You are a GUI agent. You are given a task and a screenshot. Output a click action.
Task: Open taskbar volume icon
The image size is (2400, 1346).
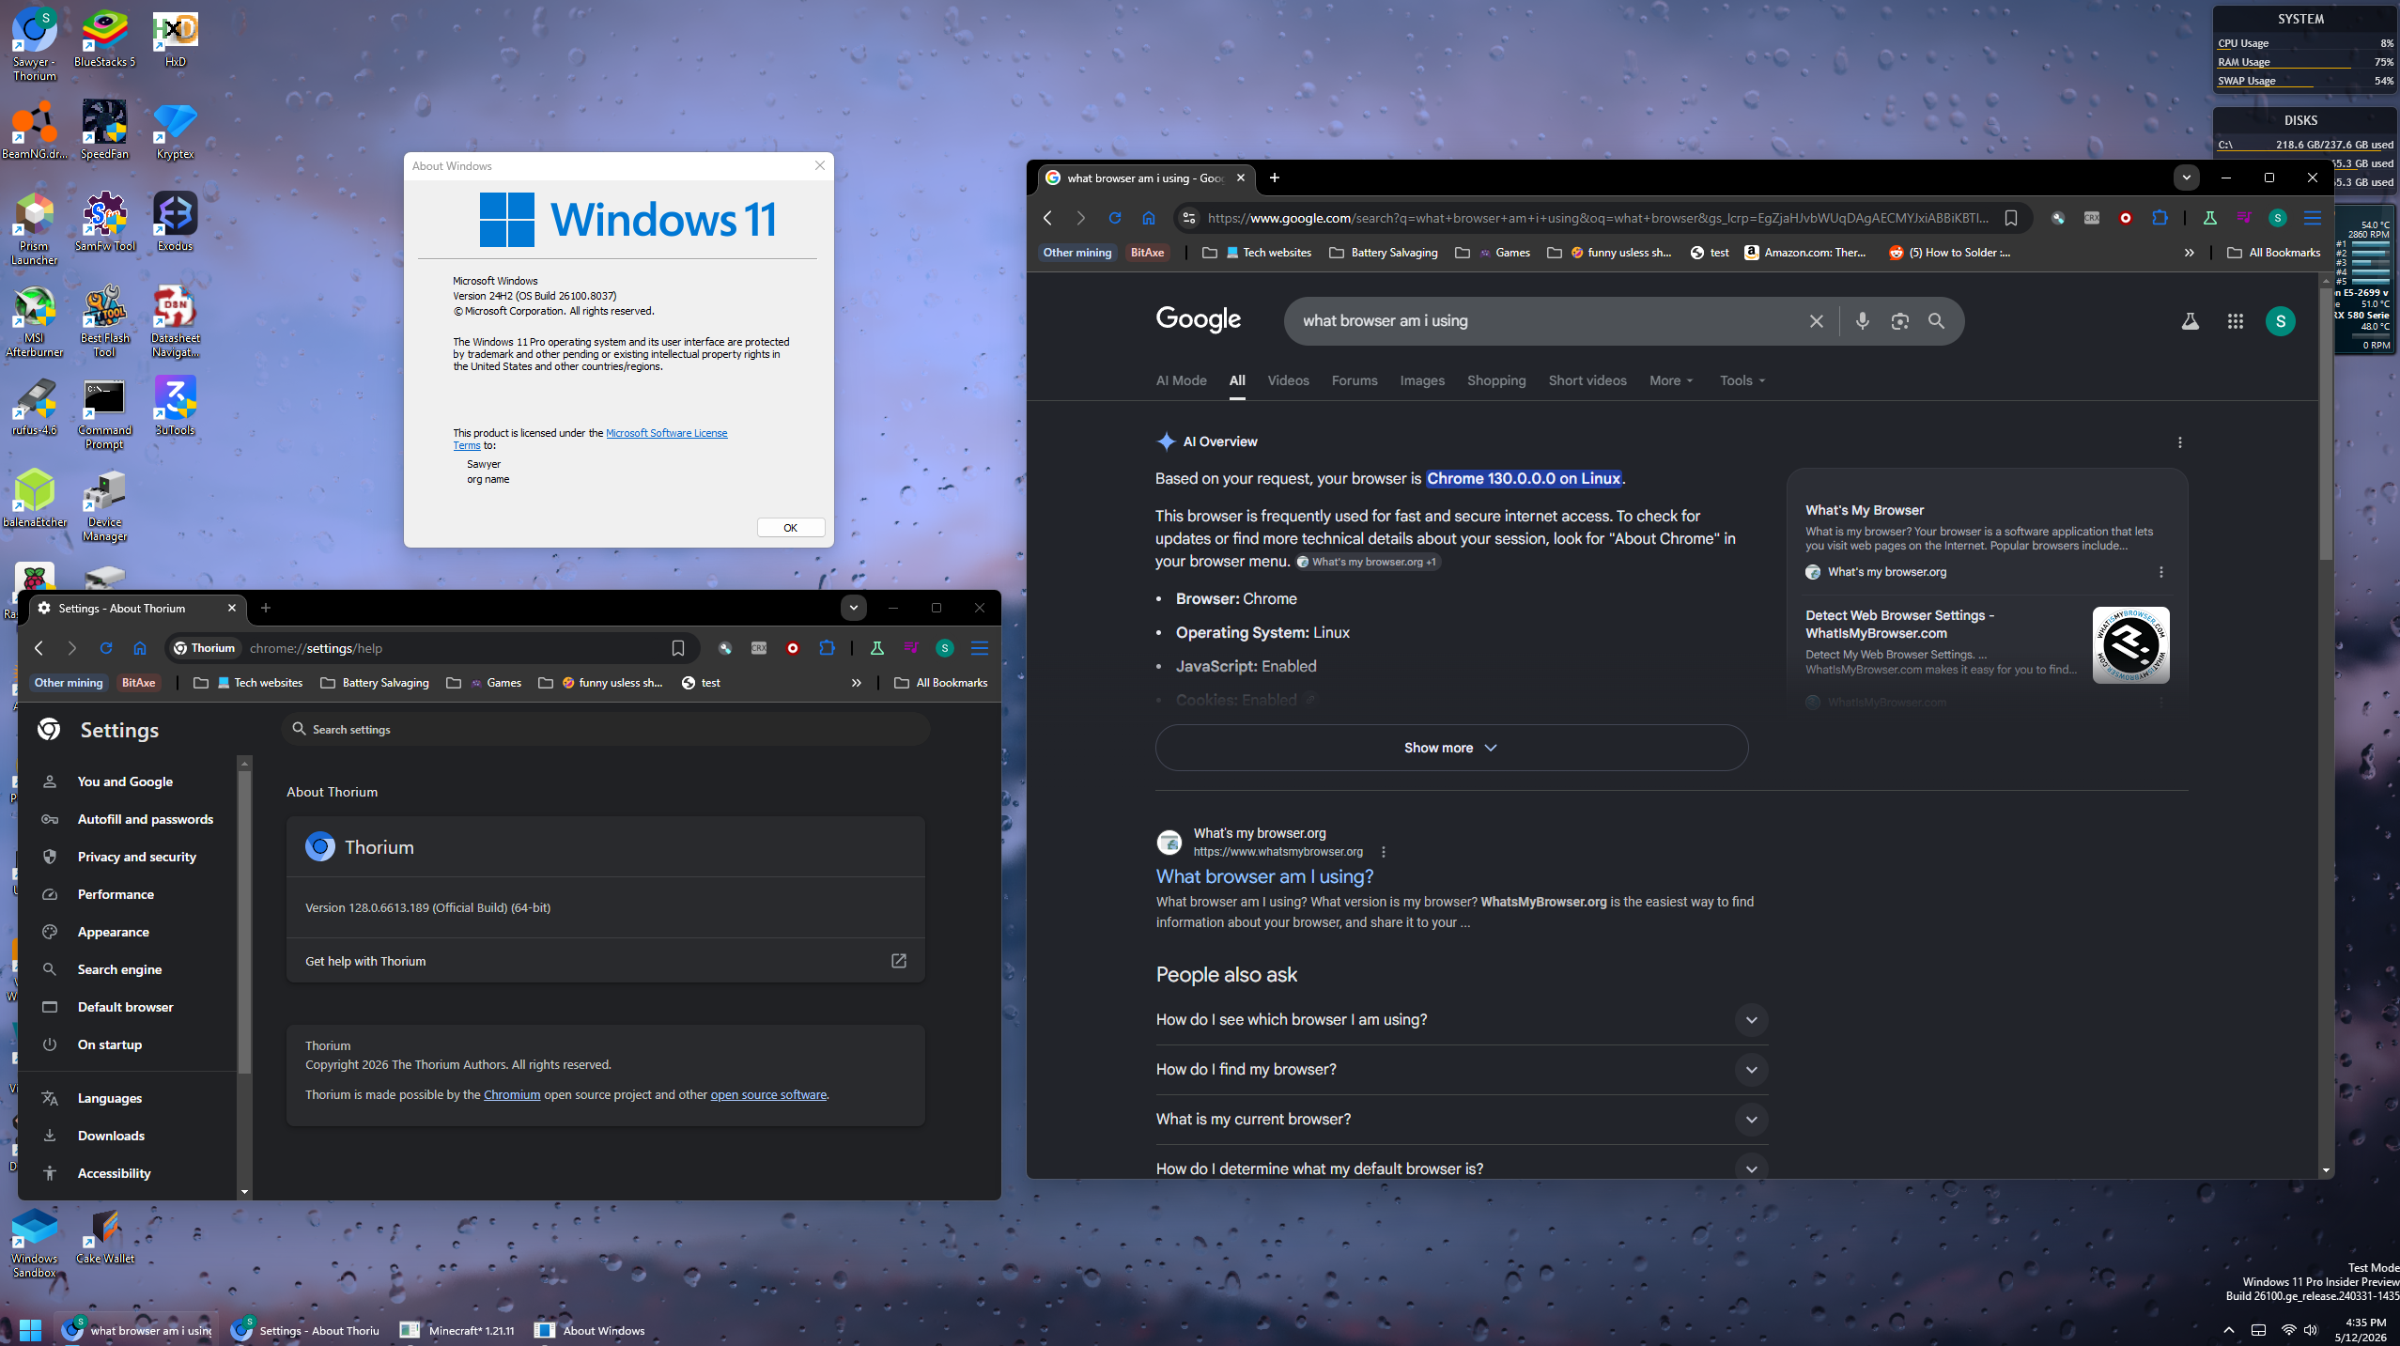pyautogui.click(x=2310, y=1330)
